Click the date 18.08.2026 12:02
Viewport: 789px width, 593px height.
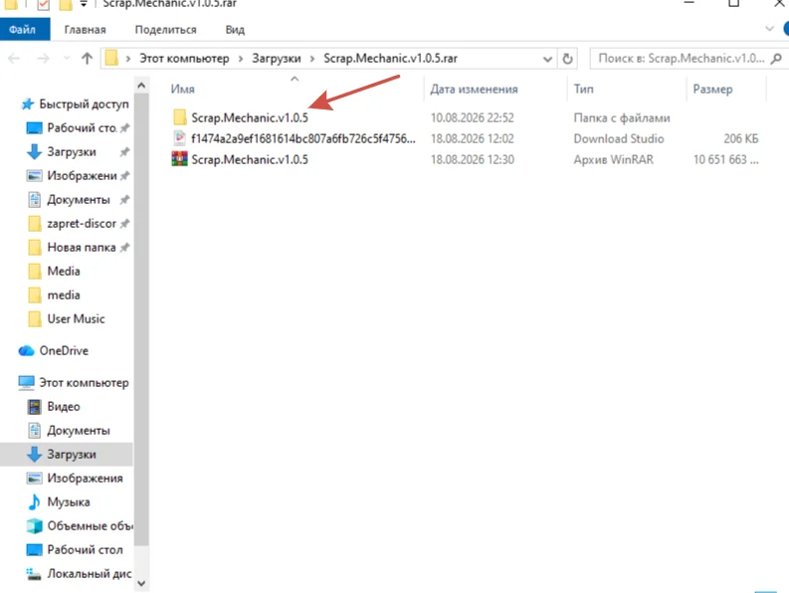click(x=472, y=138)
